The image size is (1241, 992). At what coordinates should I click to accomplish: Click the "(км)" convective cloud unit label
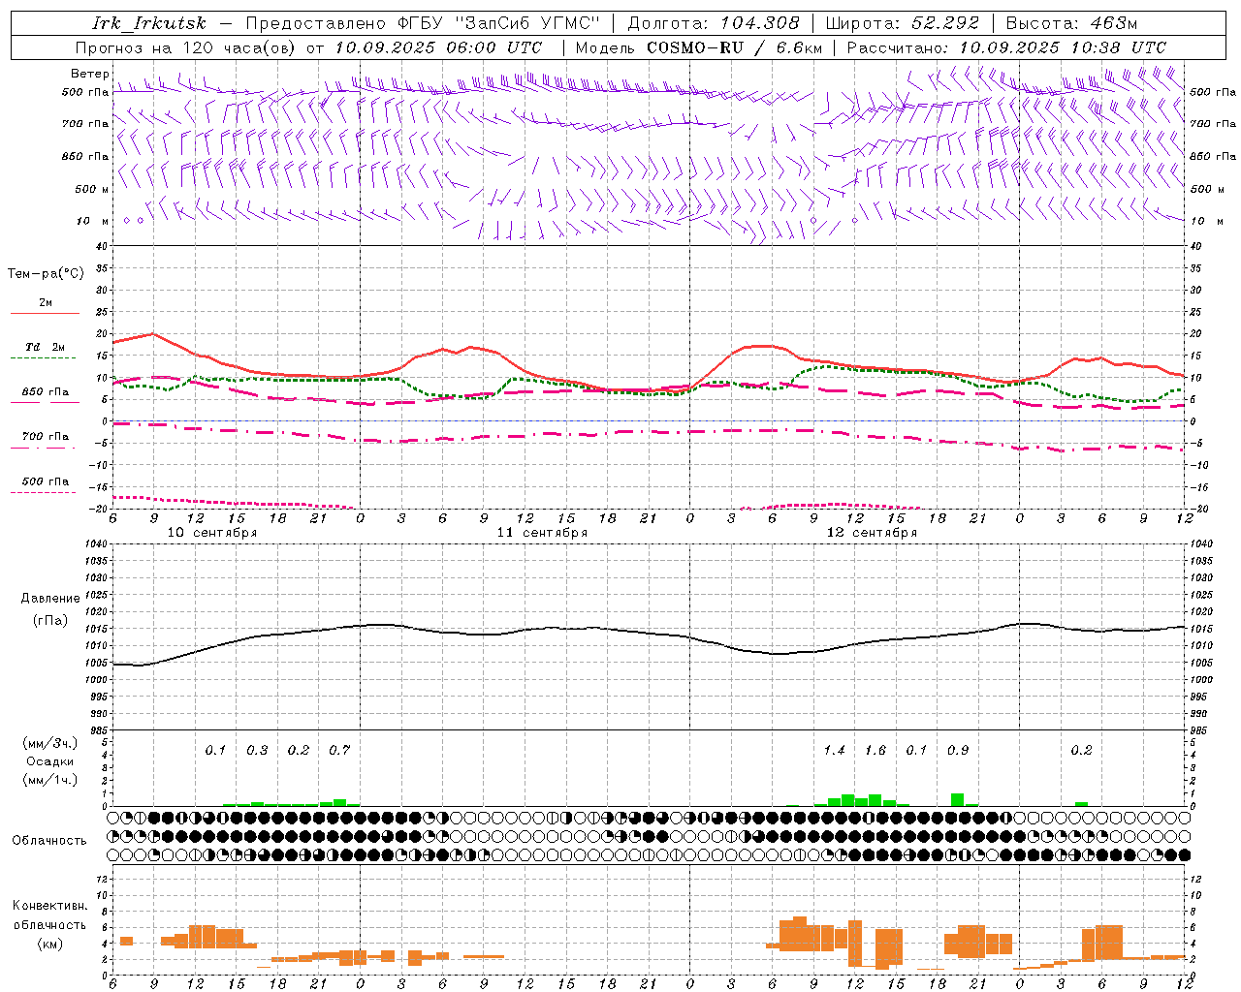[49, 944]
